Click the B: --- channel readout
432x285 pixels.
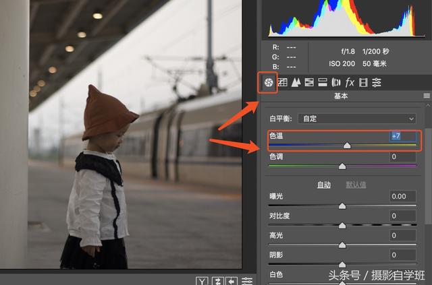283,67
